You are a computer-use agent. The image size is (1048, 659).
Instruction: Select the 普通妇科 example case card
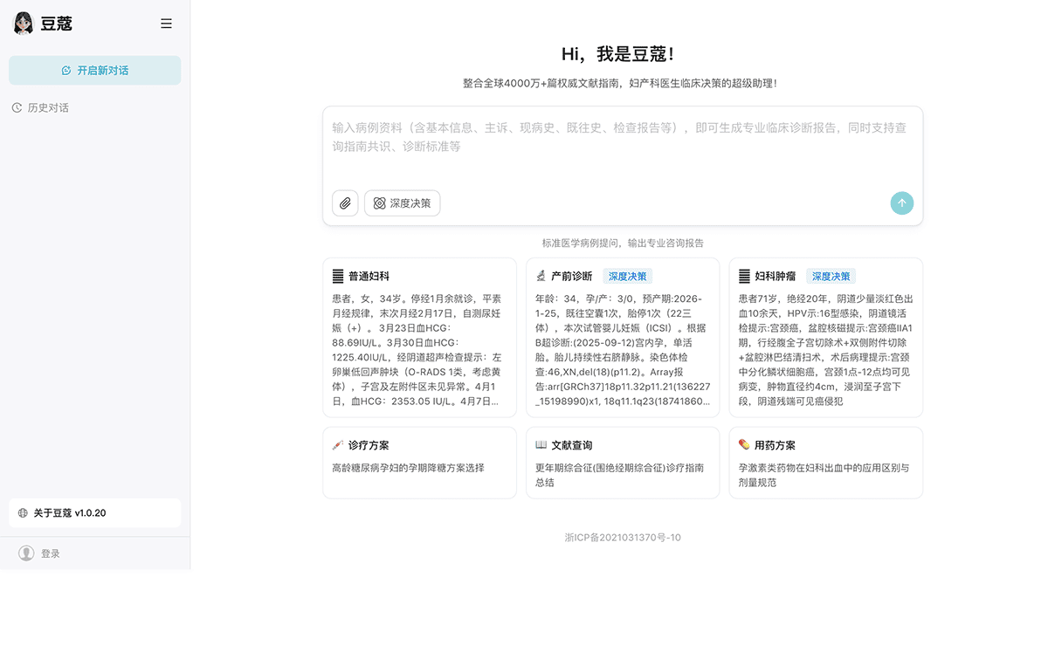pos(419,338)
